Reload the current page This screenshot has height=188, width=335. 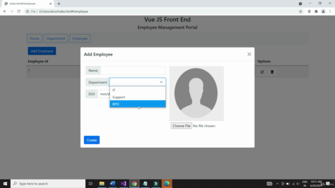[x=19, y=11]
